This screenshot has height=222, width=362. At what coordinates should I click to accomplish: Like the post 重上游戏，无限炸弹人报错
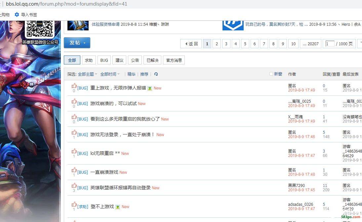(x=74, y=86)
